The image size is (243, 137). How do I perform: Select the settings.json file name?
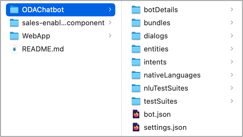(165, 127)
